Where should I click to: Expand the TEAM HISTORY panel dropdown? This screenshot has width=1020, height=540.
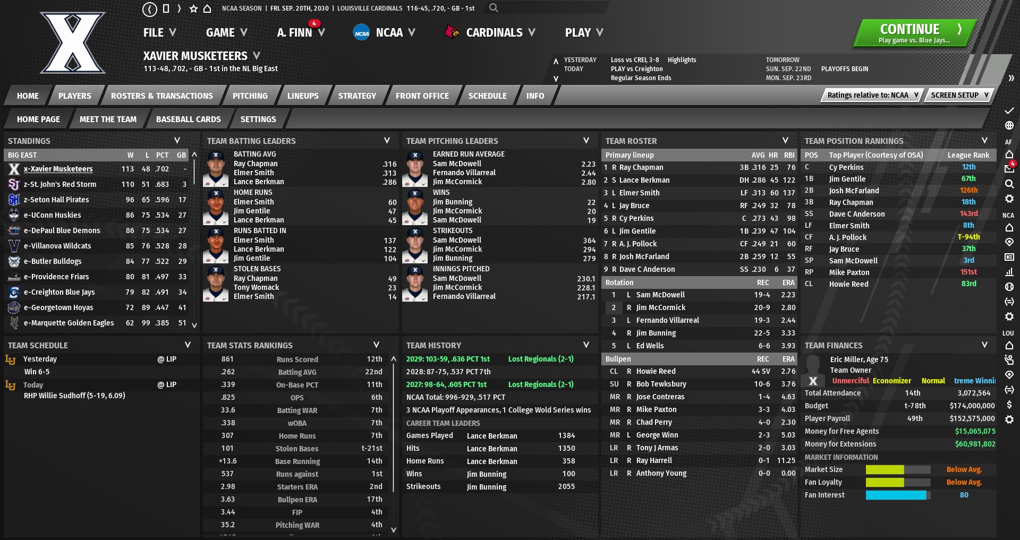[586, 345]
